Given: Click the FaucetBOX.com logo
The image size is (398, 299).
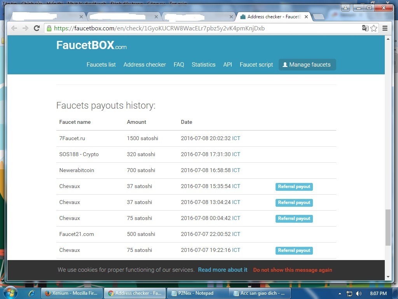Looking at the screenshot, I should 91,45.
